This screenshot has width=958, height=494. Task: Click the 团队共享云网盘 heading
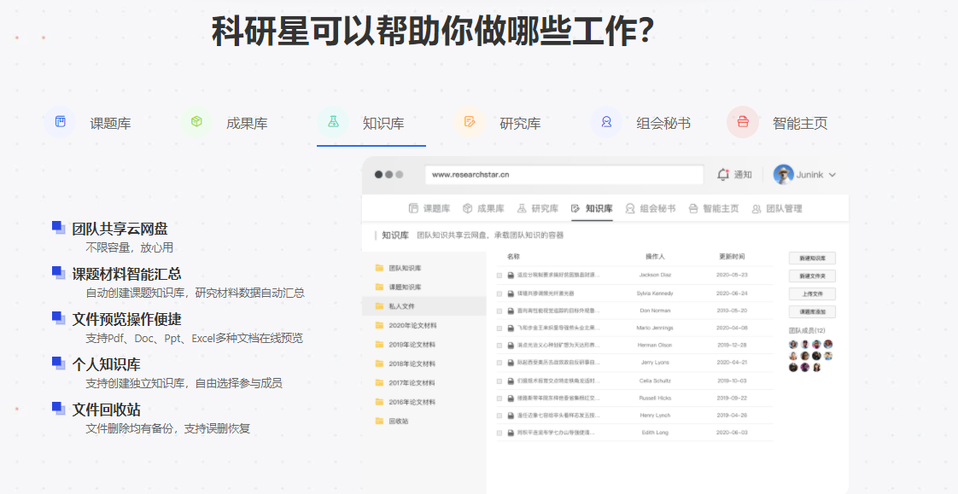click(120, 229)
